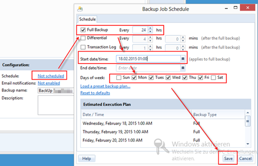Click the Cancel button
The height and width of the screenshot is (166, 258).
[245, 158]
